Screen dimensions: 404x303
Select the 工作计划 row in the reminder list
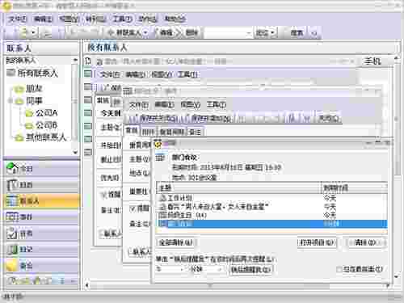(271, 198)
